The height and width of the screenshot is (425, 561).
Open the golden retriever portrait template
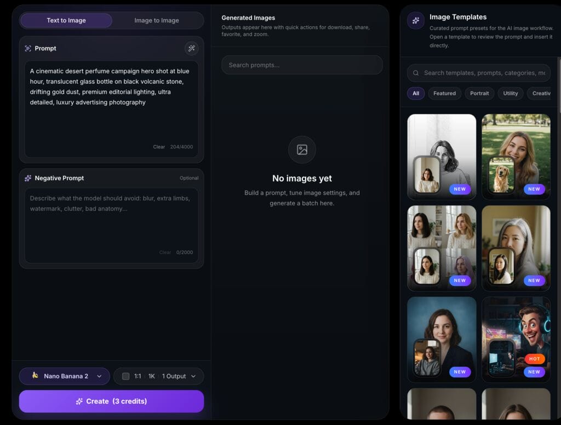[x=516, y=156]
